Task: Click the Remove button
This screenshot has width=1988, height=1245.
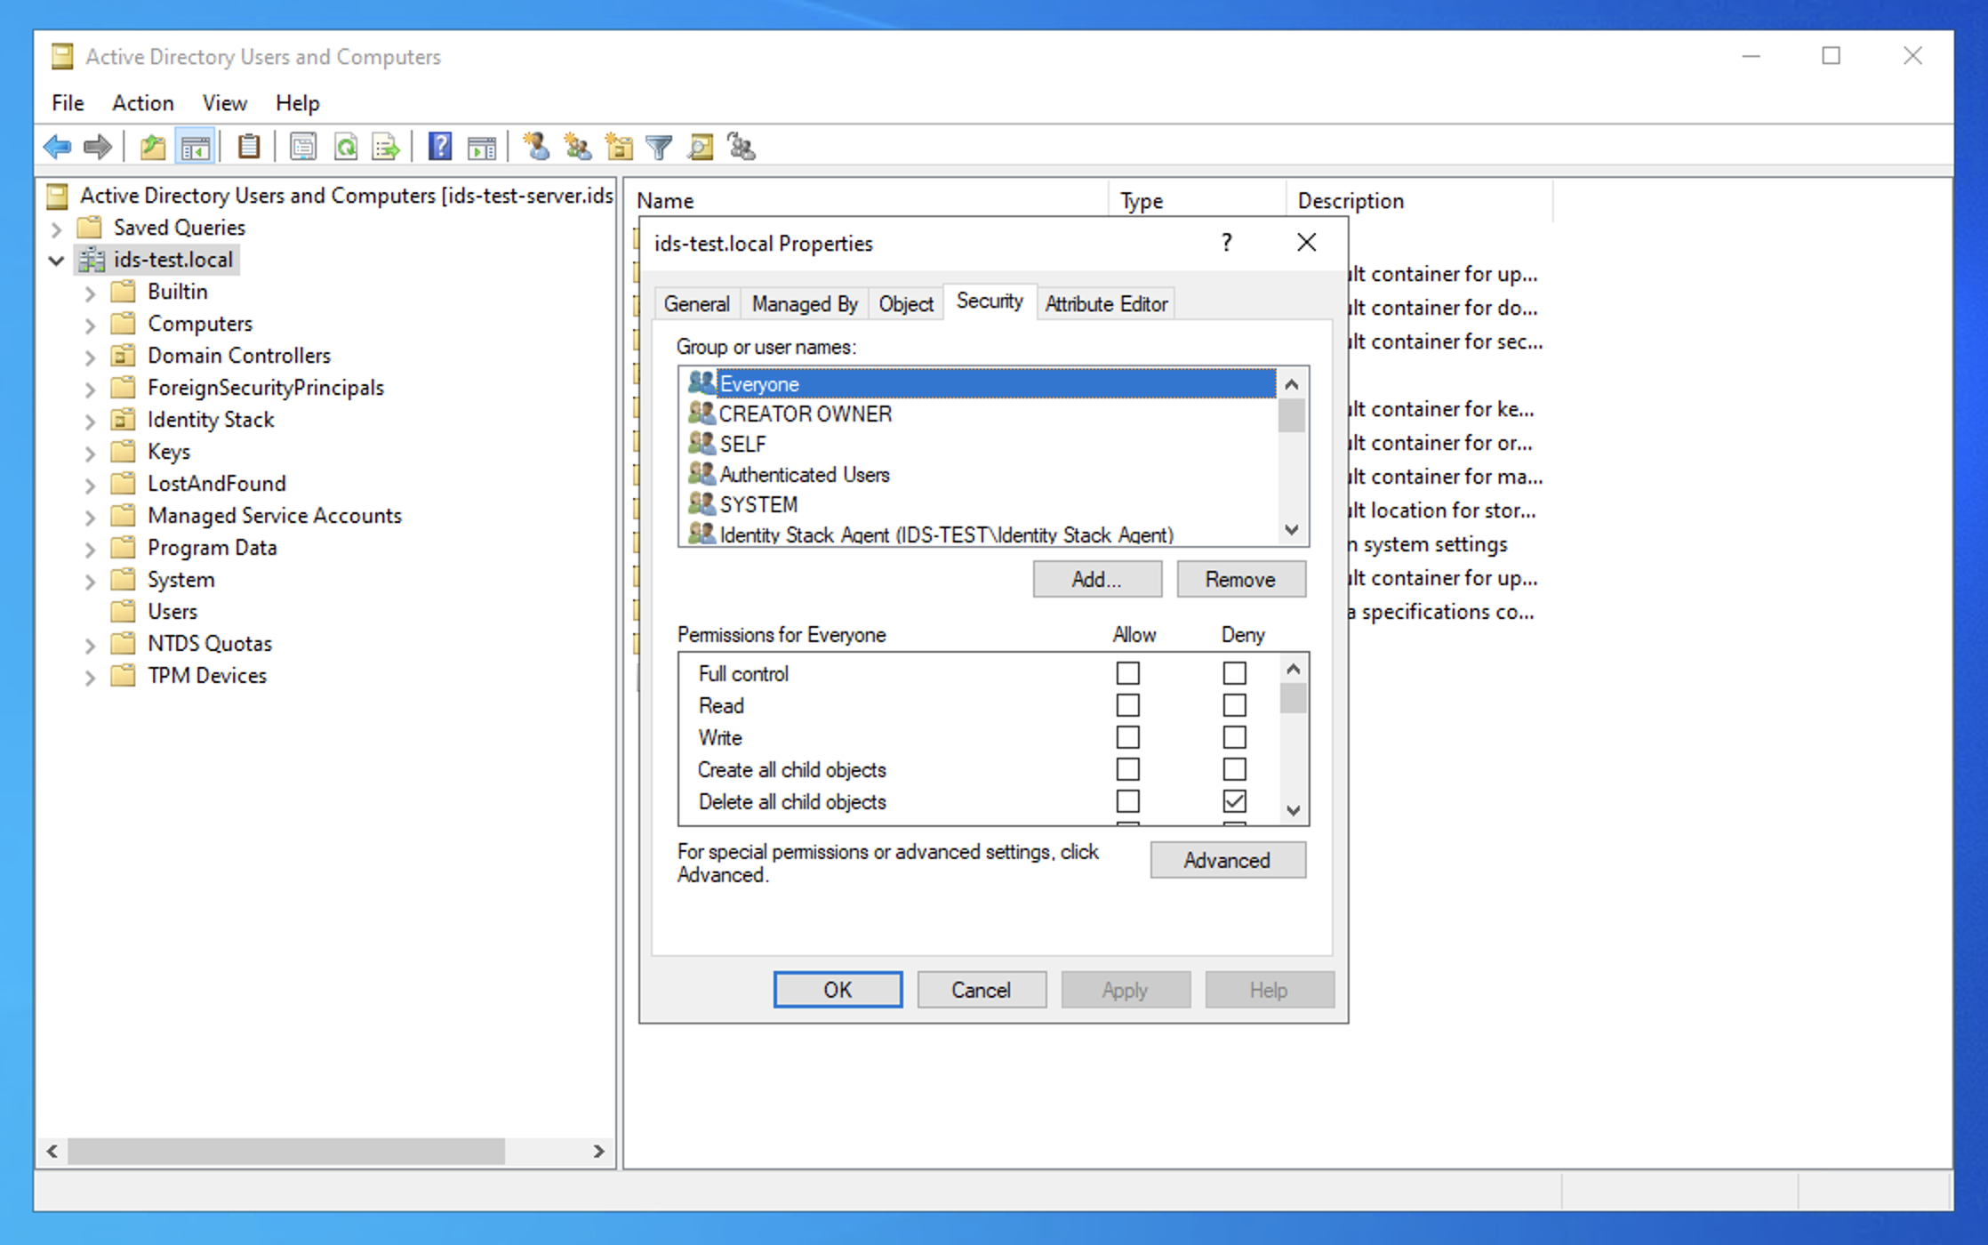Action: 1241,579
